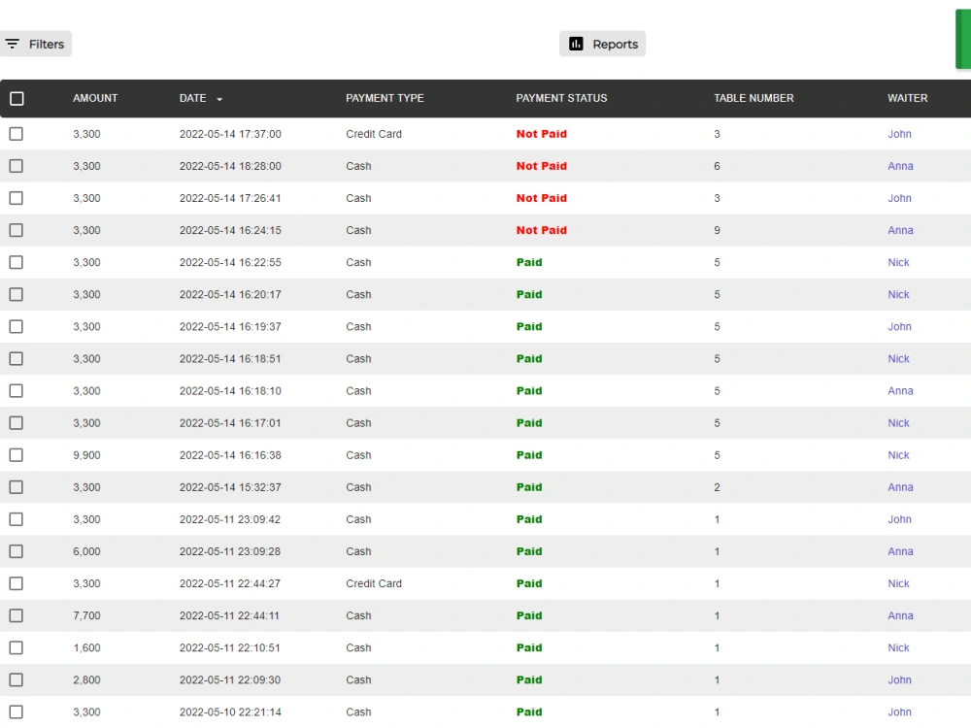Open waiter Nick on the 1,600 row

[898, 648]
